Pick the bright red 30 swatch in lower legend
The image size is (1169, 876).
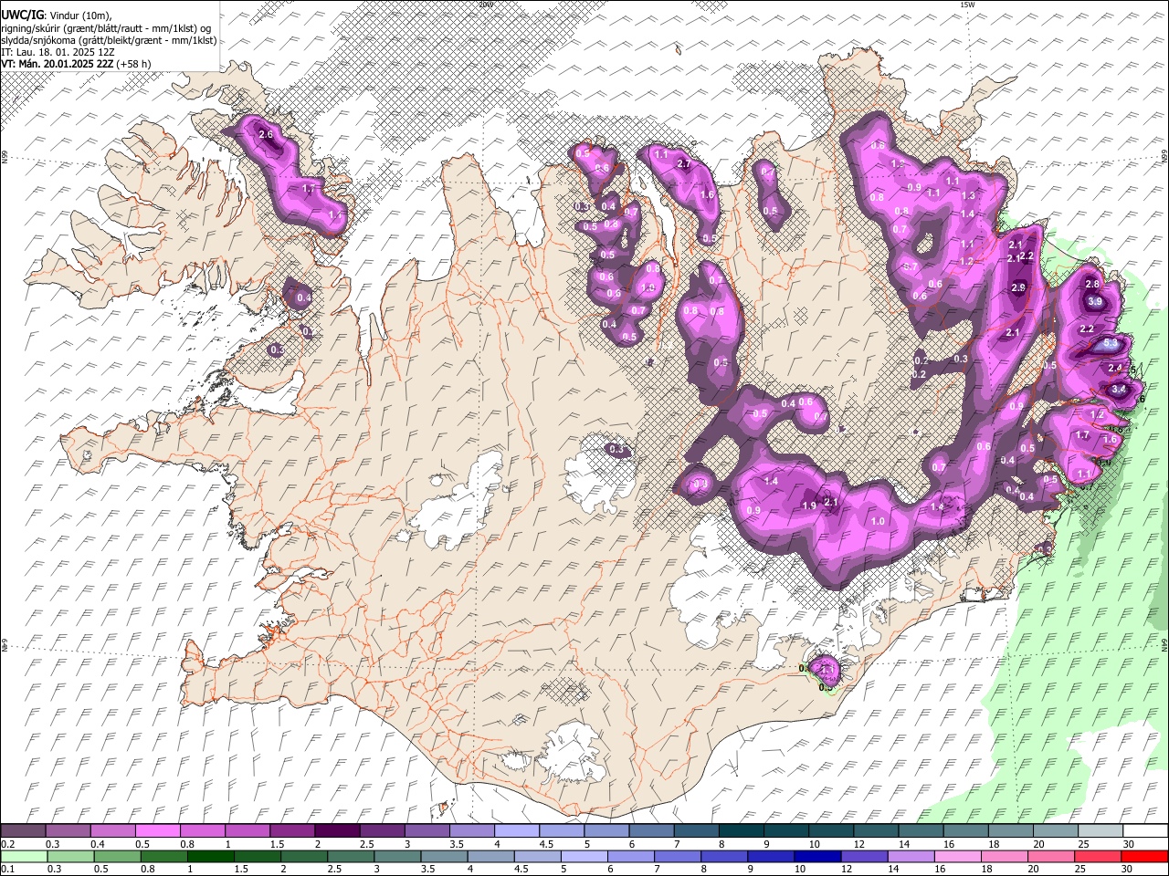[x=1144, y=856]
